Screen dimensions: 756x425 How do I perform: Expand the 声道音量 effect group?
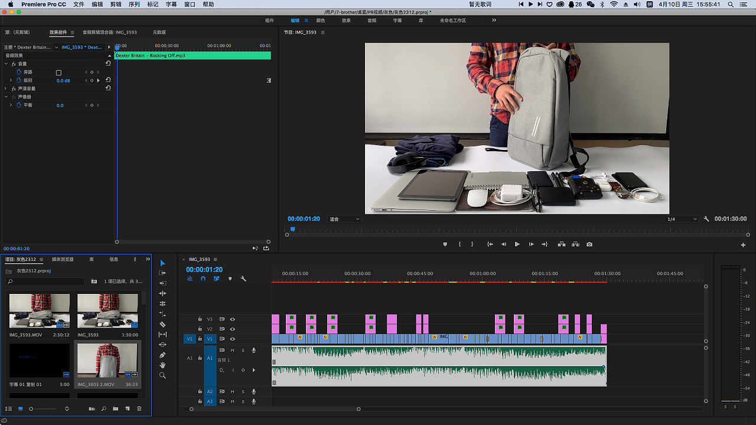[x=6, y=89]
